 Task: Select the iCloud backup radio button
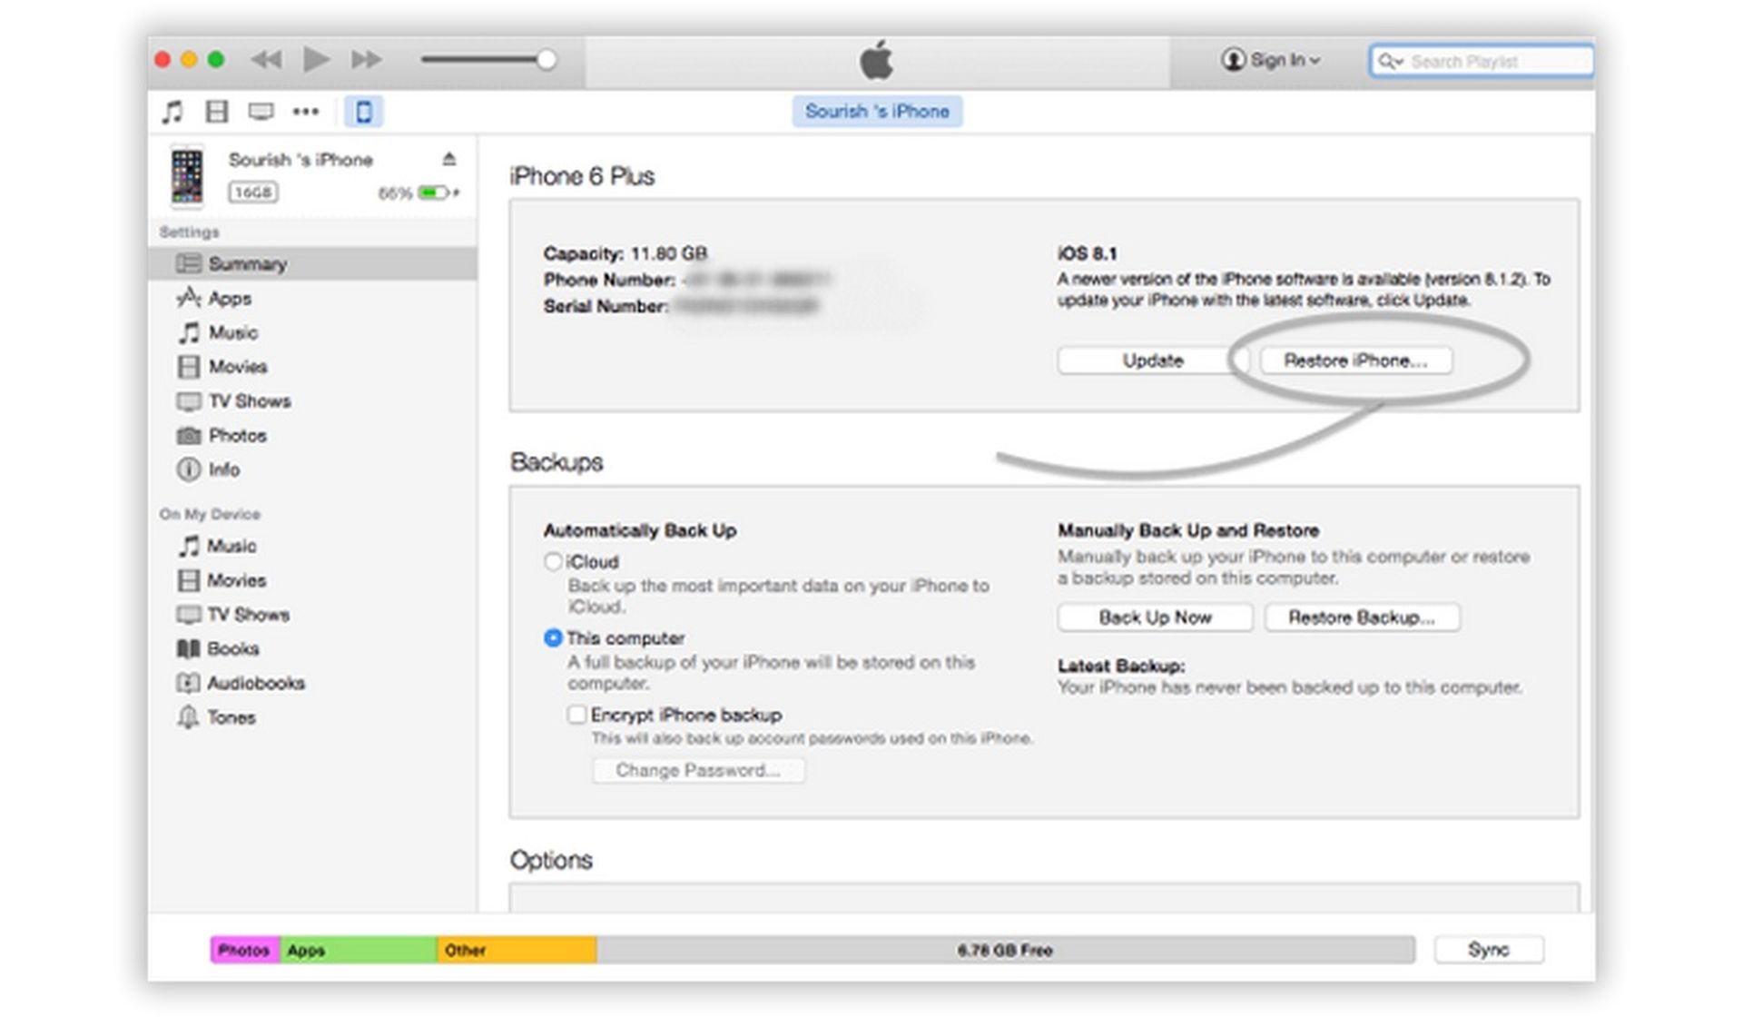[x=553, y=562]
